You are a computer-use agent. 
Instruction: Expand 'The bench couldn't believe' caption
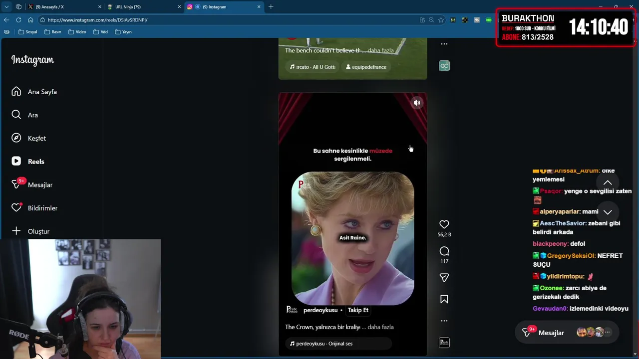pos(380,50)
